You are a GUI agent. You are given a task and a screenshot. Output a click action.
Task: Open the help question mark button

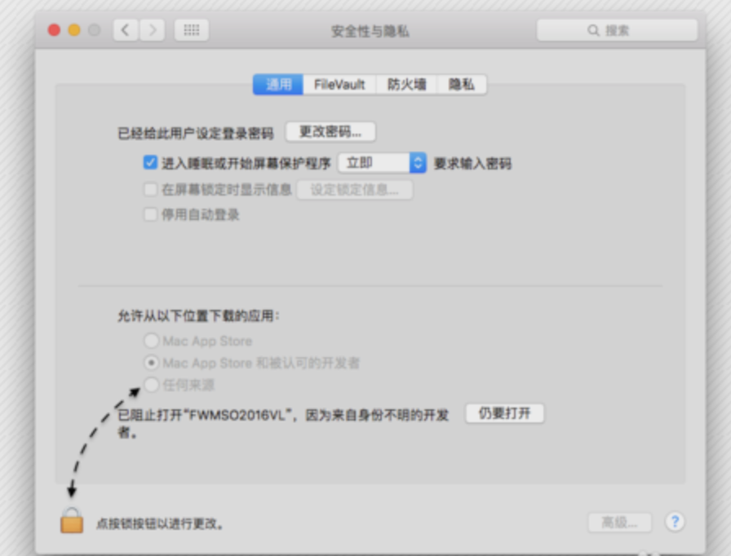pyautogui.click(x=675, y=522)
